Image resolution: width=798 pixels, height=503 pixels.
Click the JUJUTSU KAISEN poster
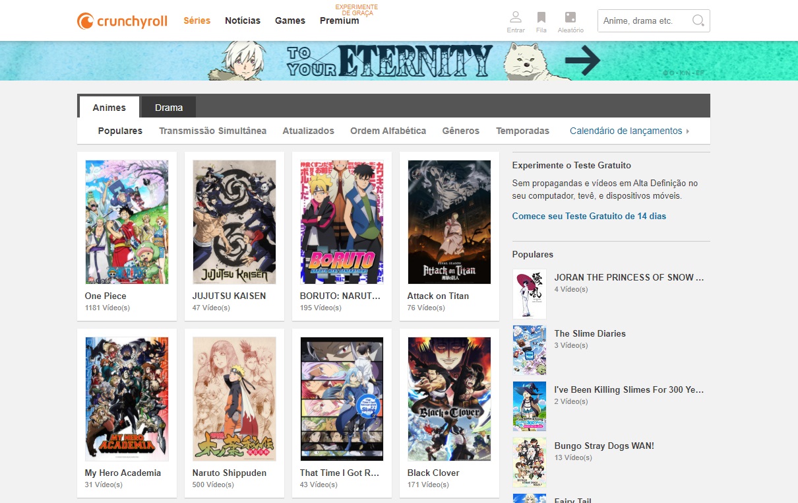coord(234,222)
